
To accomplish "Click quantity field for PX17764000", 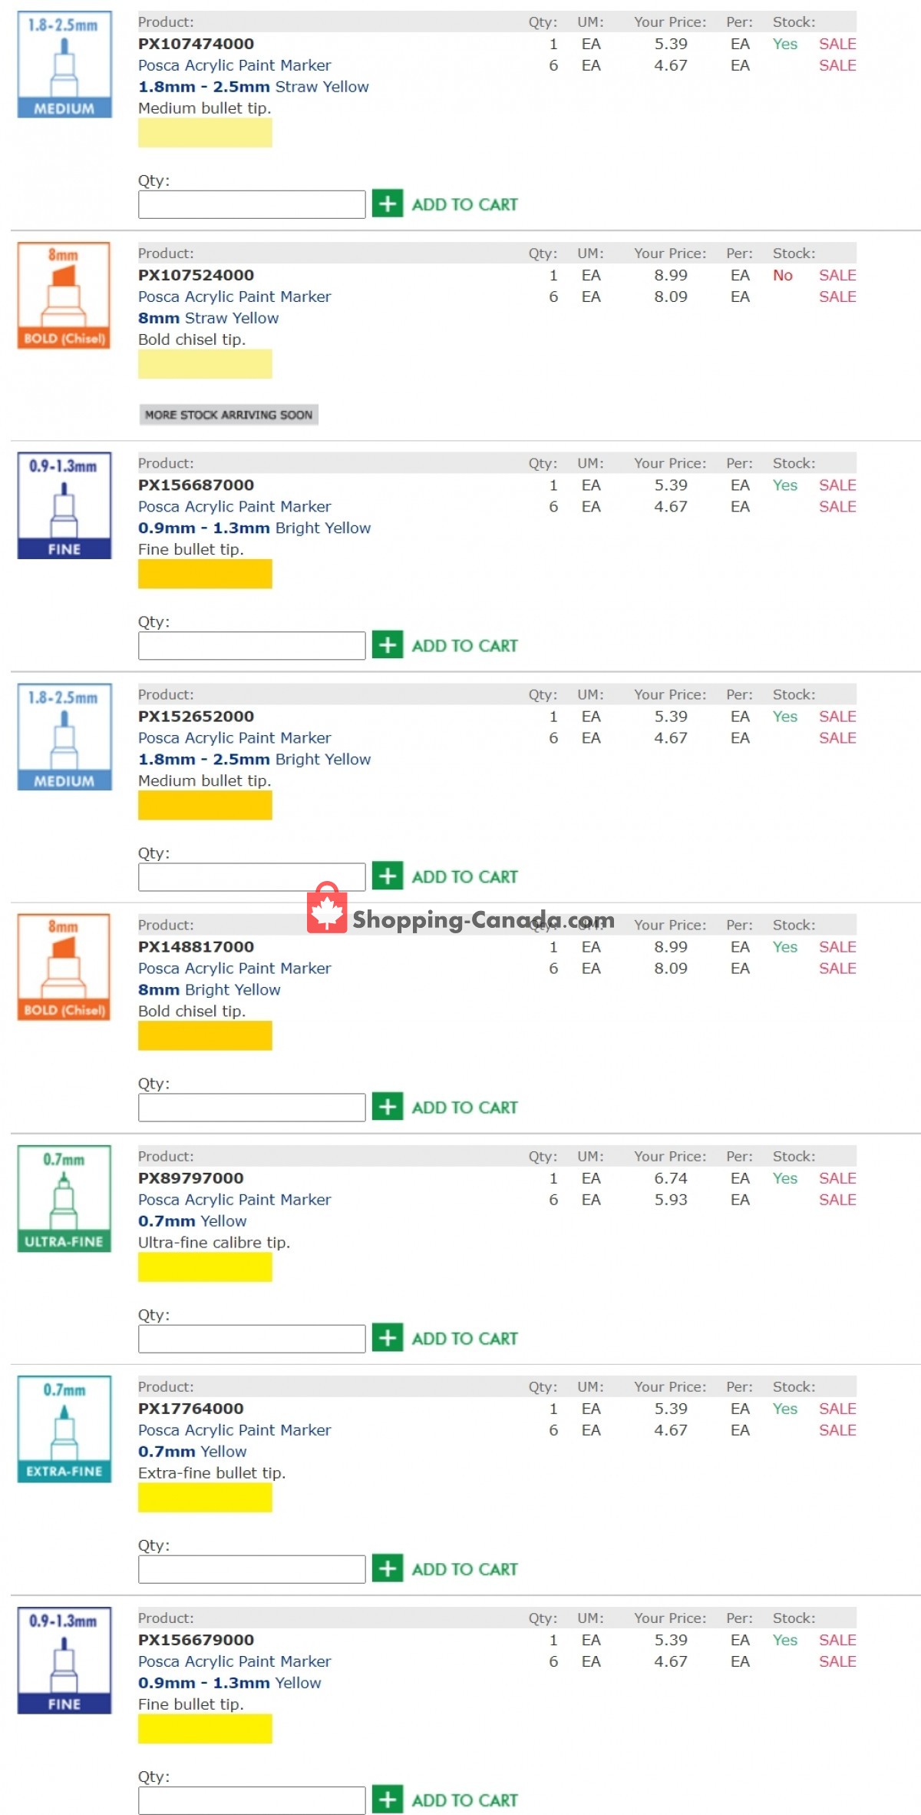I will (252, 1569).
